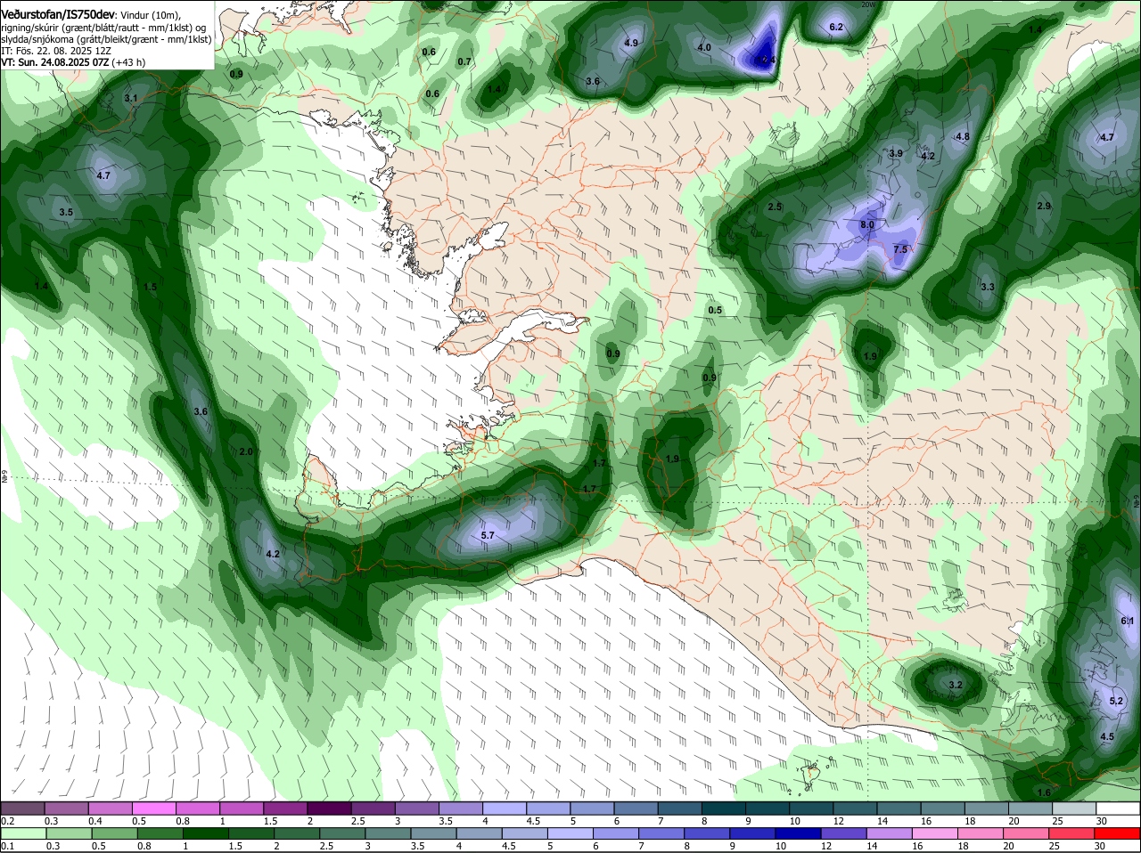Viewport: 1141px width, 853px height.
Task: Click the 7.5 precipitation value label
Action: pos(900,250)
